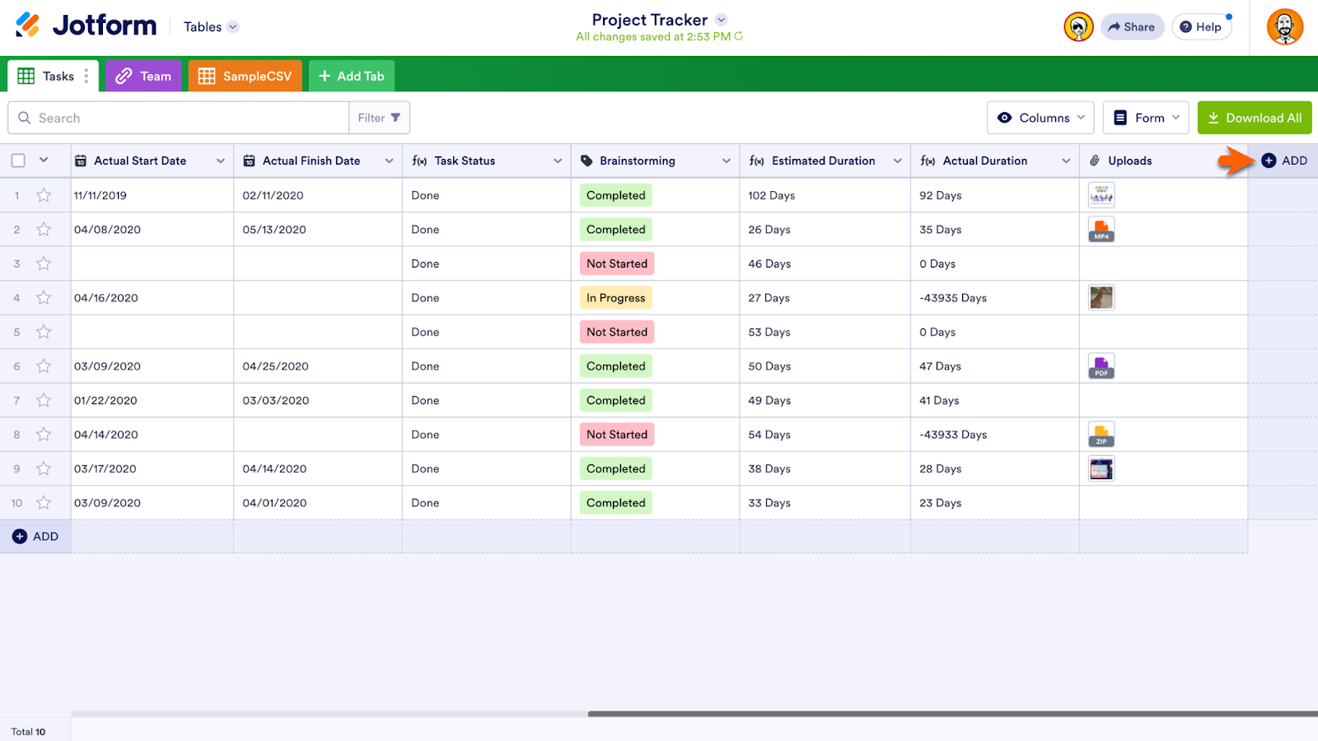Click in the Search input field
The width and height of the screenshot is (1318, 741).
(x=189, y=118)
